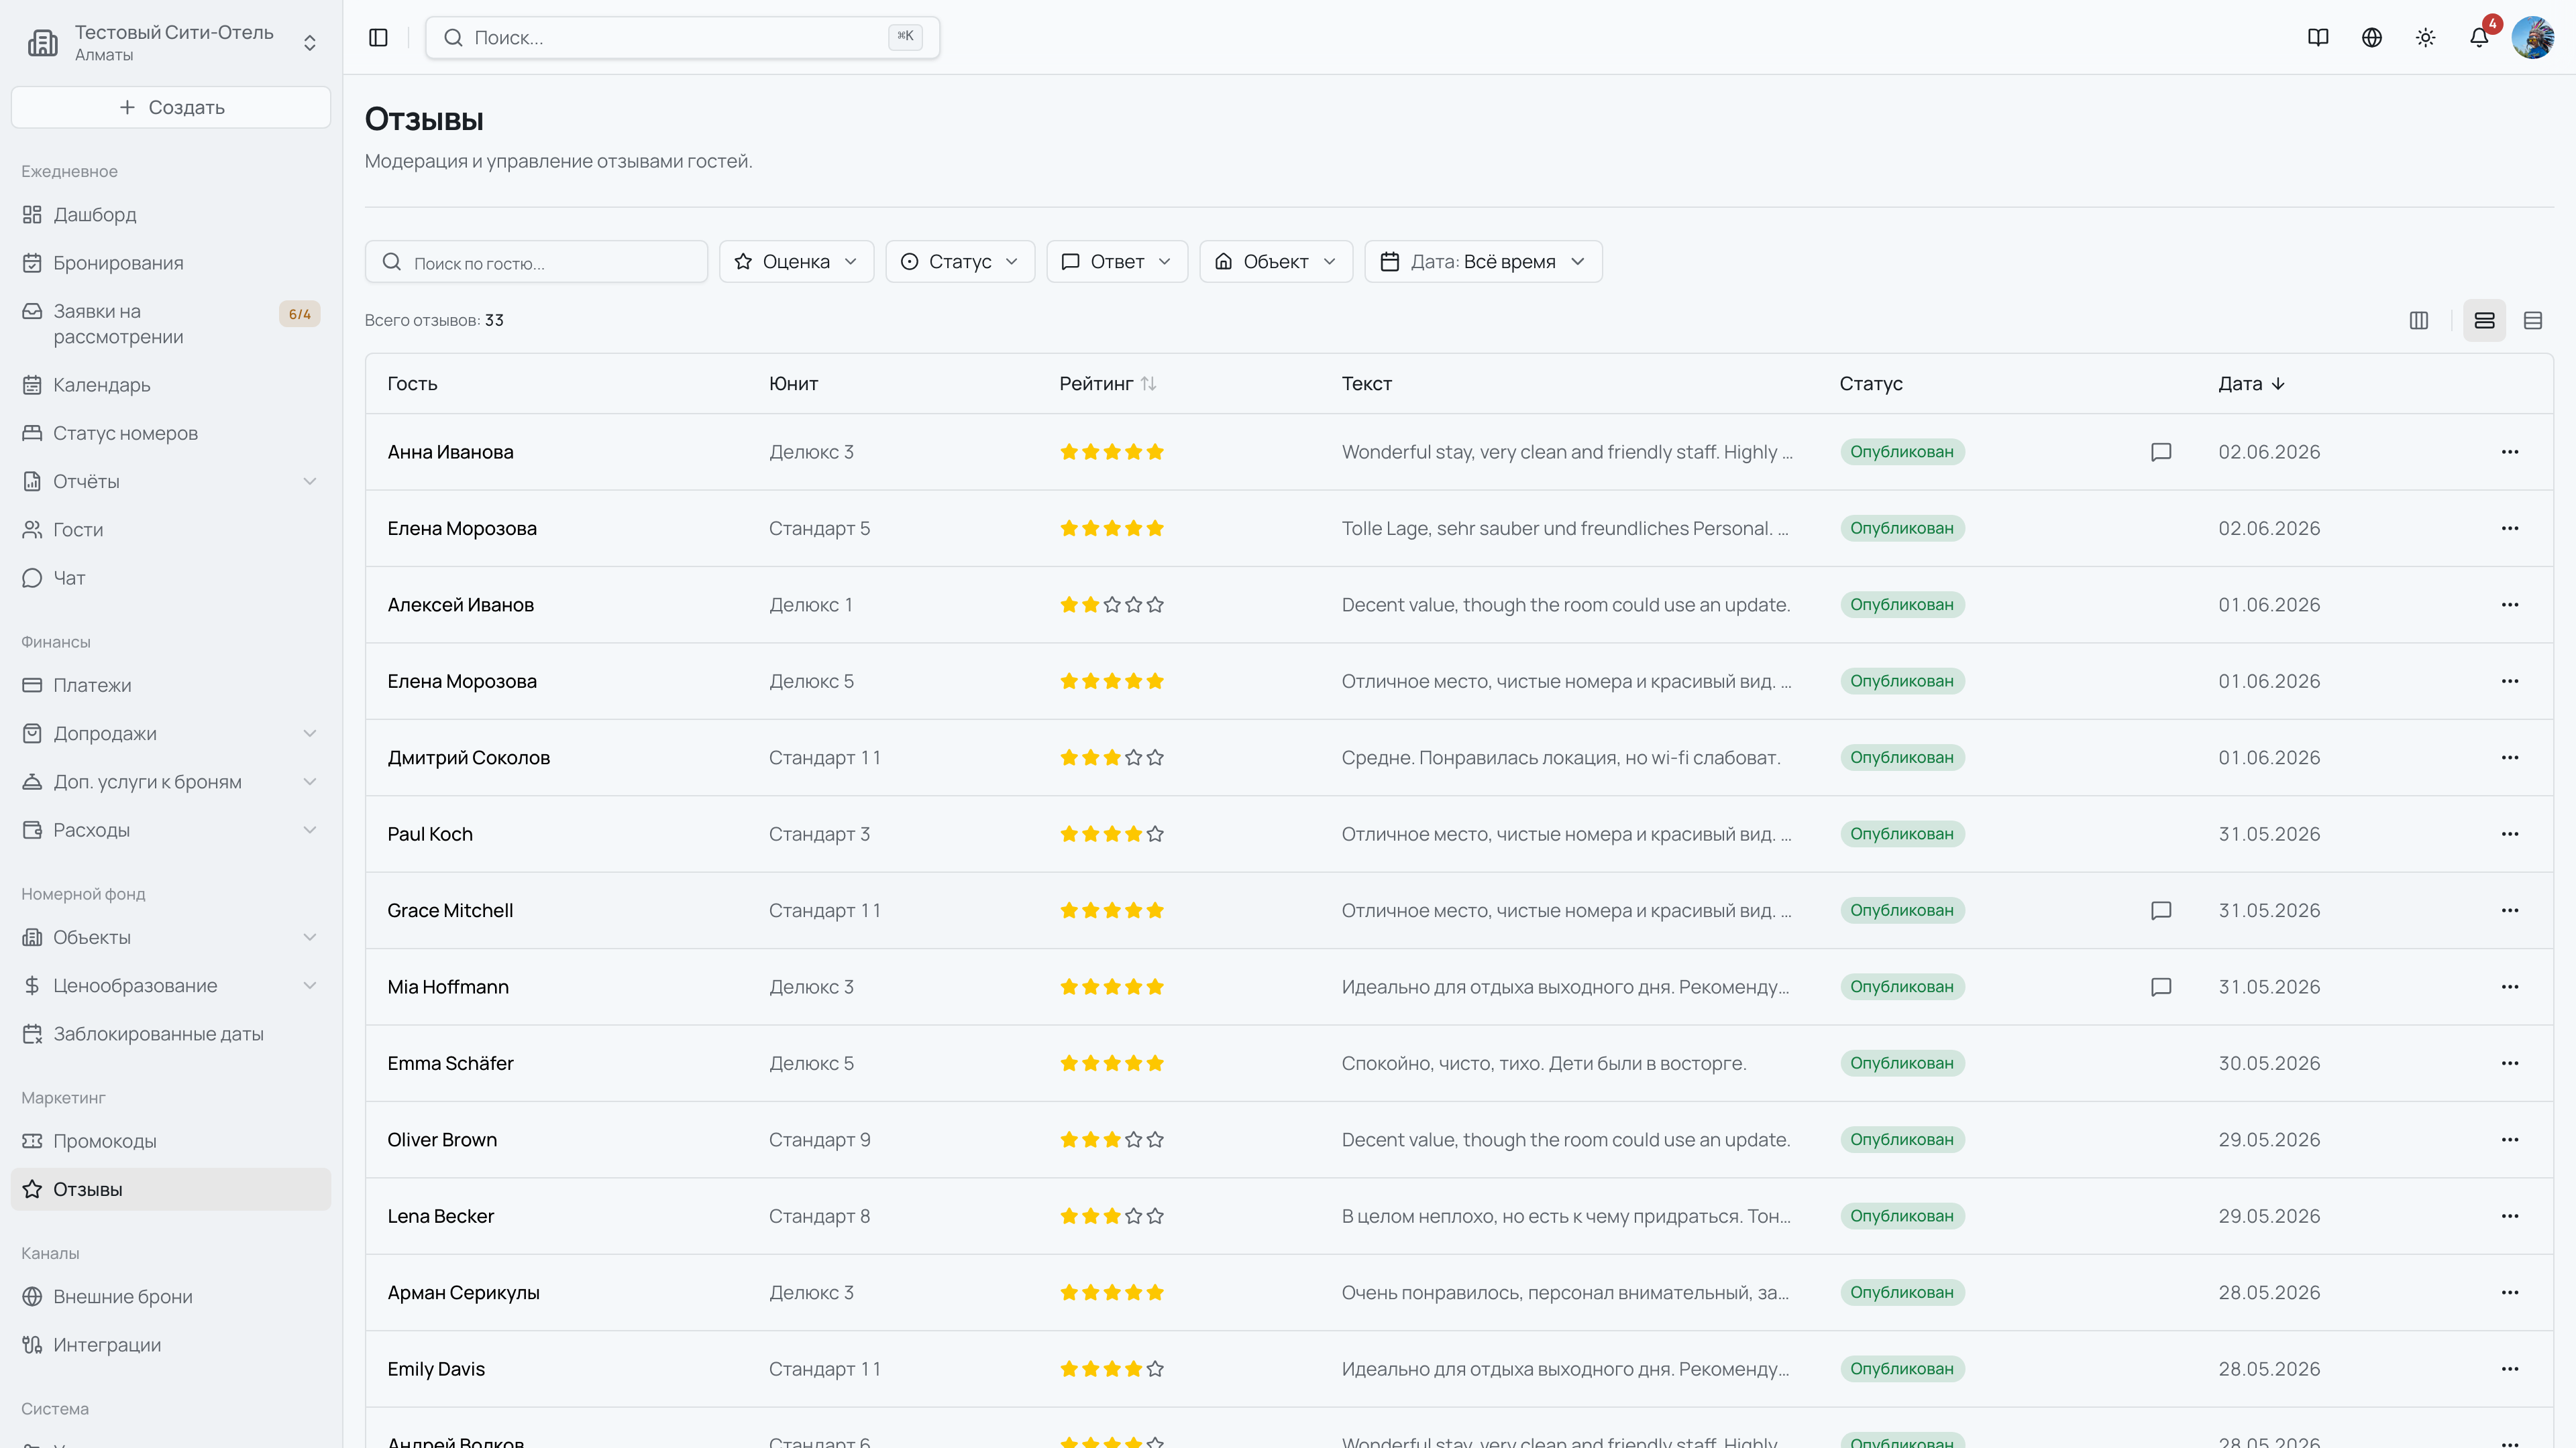Screen dimensions: 2576x1448
Task: Toggle light theme sun icon
Action: pyautogui.click(x=2426, y=37)
